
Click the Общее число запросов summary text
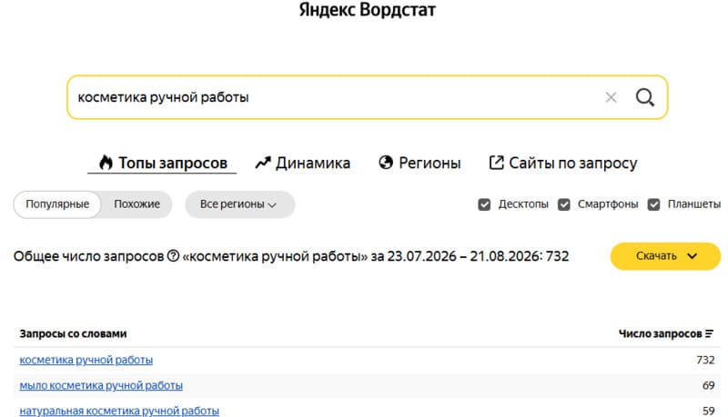291,256
